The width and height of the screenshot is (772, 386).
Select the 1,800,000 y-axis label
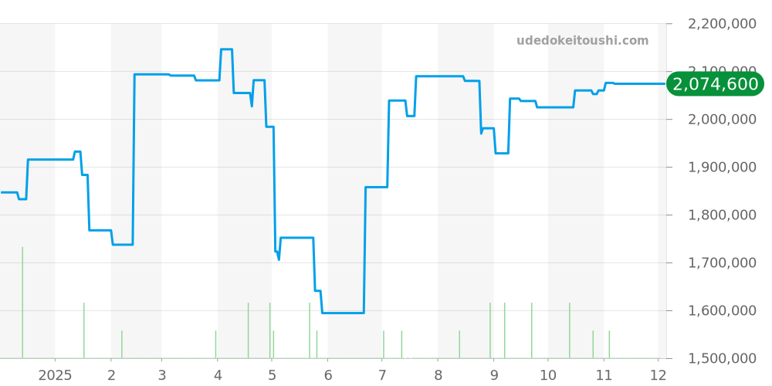pyautogui.click(x=721, y=215)
